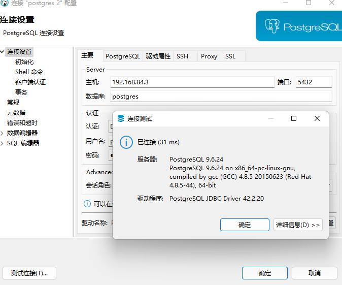Open the 错误和超时 settings page
The image size is (342, 285).
(x=22, y=123)
